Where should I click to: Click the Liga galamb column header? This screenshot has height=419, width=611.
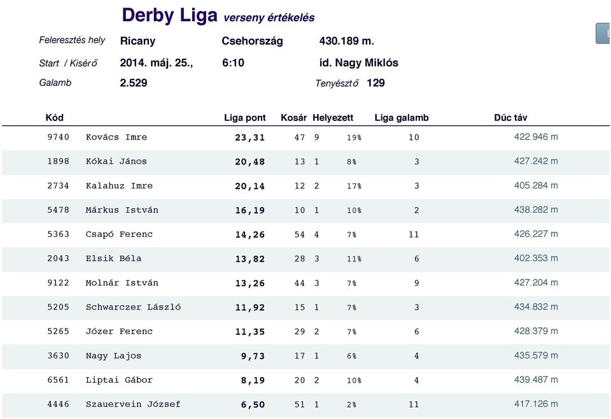click(x=402, y=118)
